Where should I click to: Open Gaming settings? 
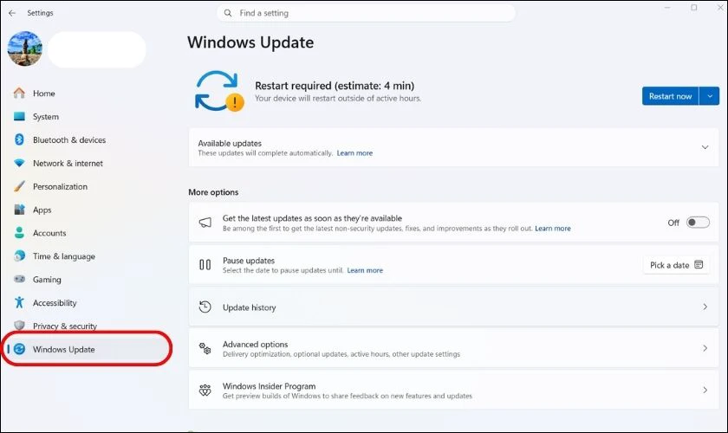tap(47, 280)
